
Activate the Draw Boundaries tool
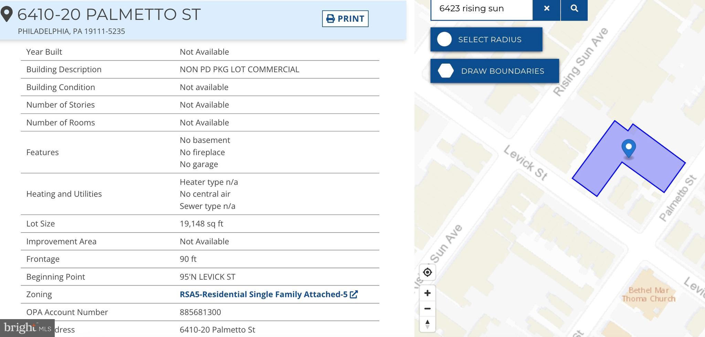(494, 71)
